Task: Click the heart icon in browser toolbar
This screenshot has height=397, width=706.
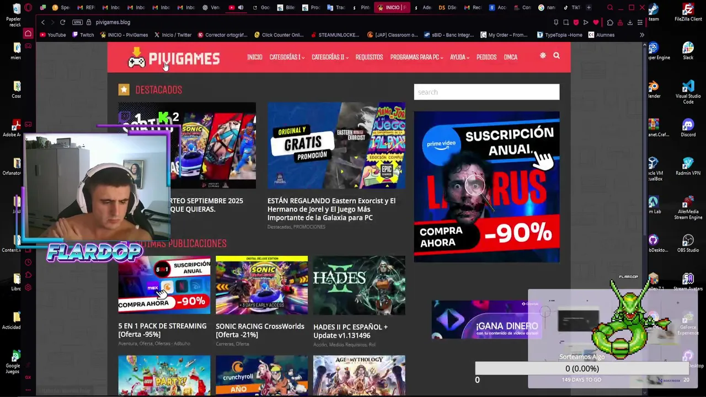Action: 596,23
